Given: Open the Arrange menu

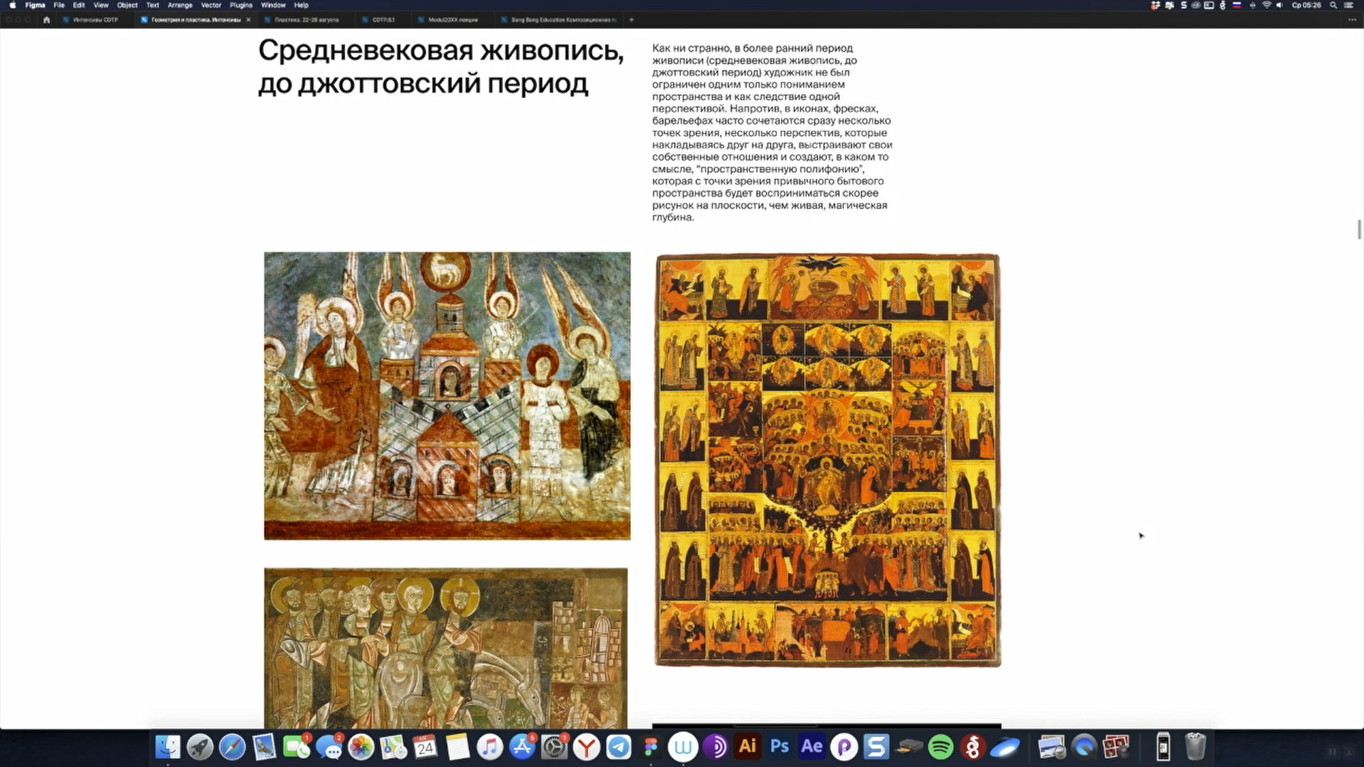Looking at the screenshot, I should [180, 5].
